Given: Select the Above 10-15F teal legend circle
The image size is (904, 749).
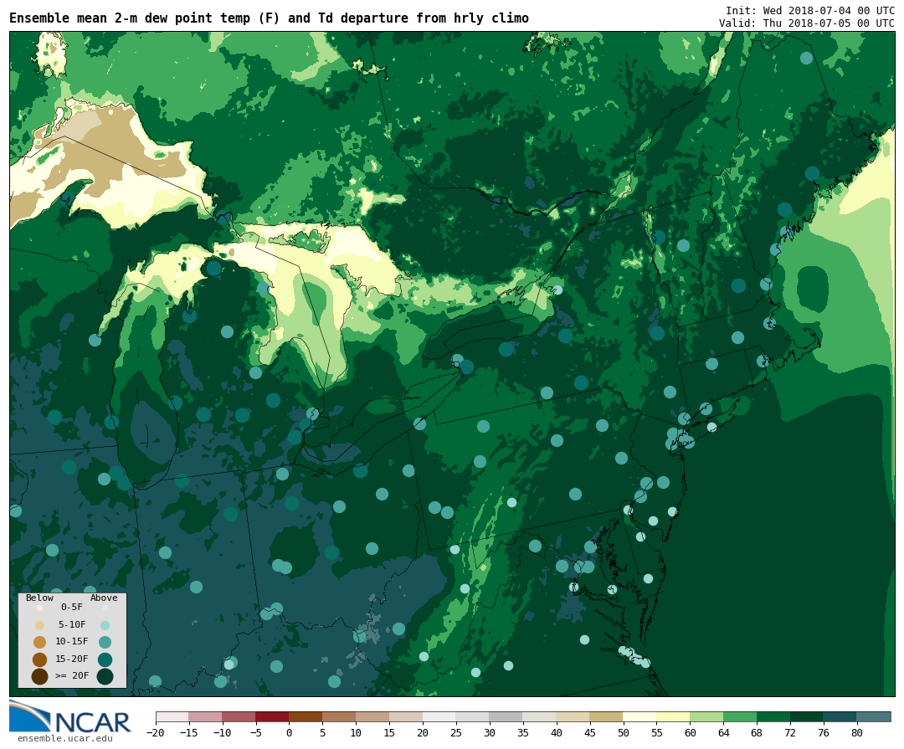Looking at the screenshot, I should pos(105,642).
